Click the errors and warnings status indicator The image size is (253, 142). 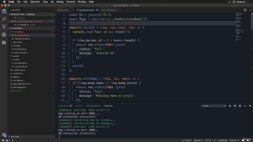(6, 140)
